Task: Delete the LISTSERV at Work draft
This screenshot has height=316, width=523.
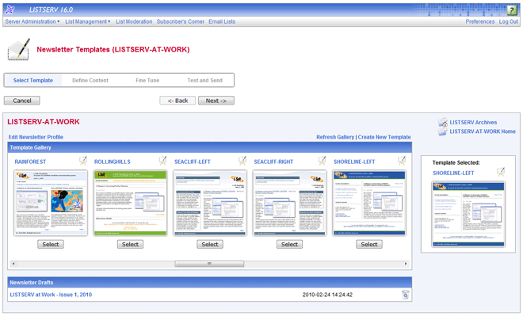Action: coord(405,295)
